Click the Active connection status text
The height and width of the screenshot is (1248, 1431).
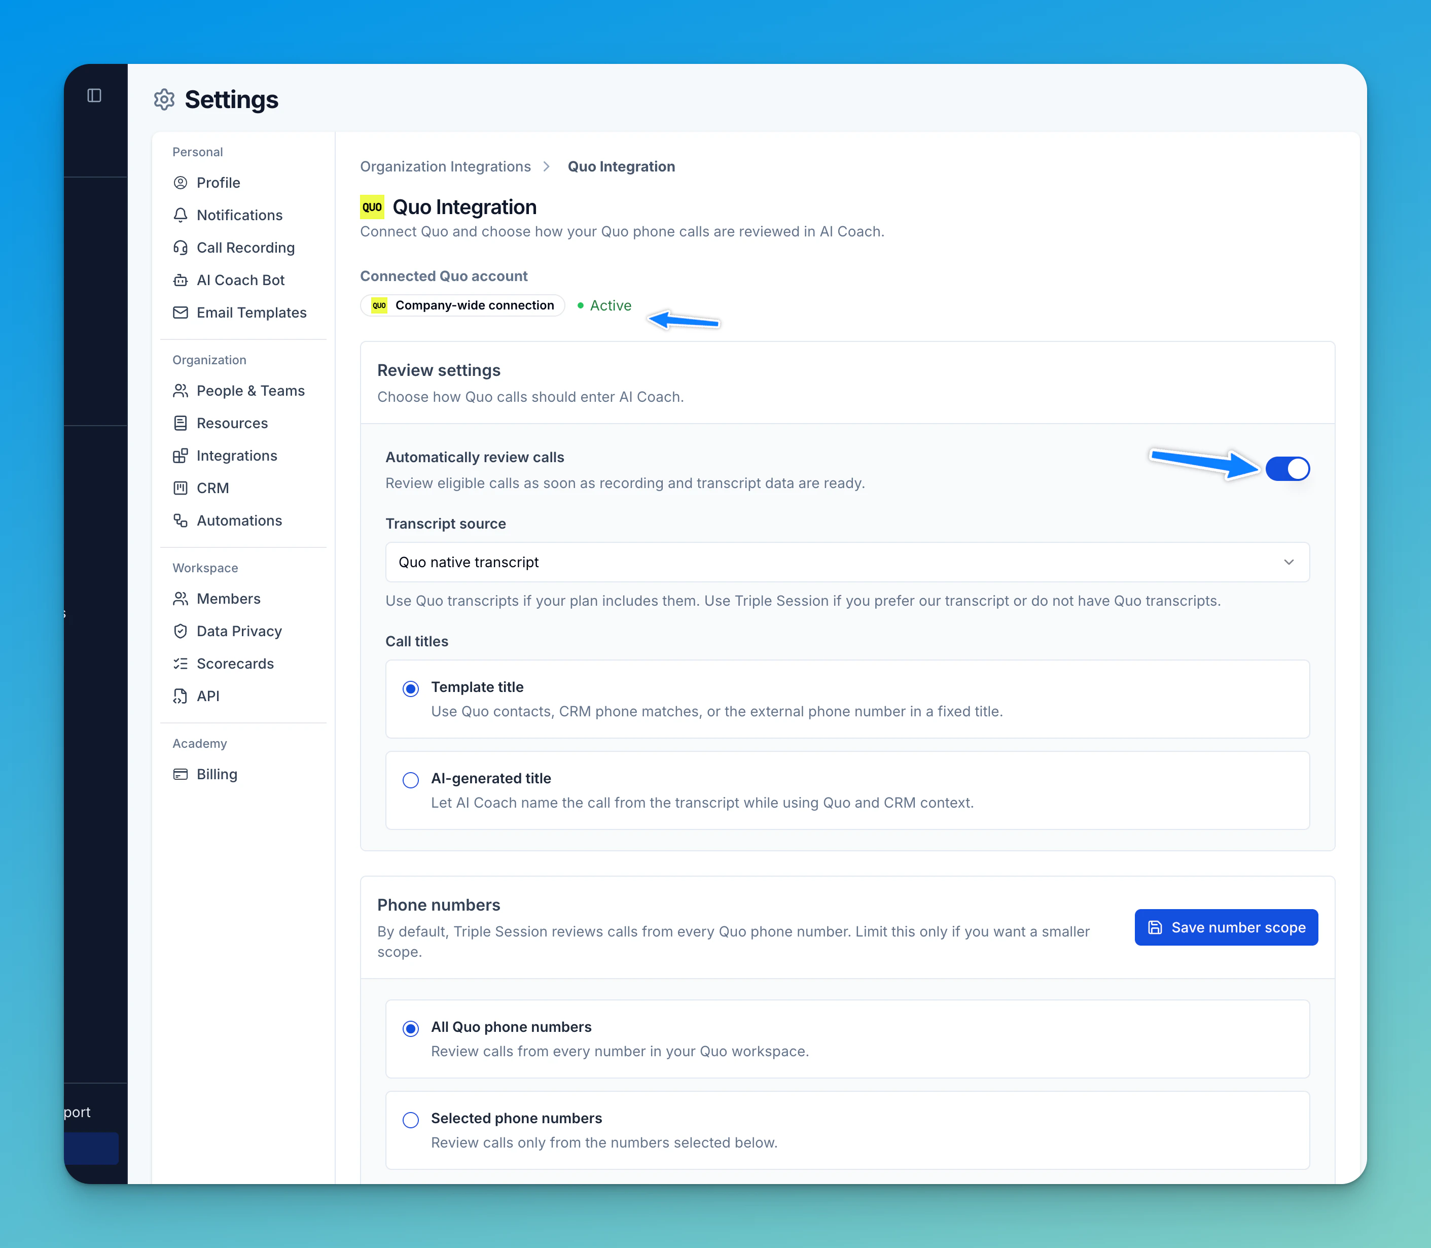[611, 306]
